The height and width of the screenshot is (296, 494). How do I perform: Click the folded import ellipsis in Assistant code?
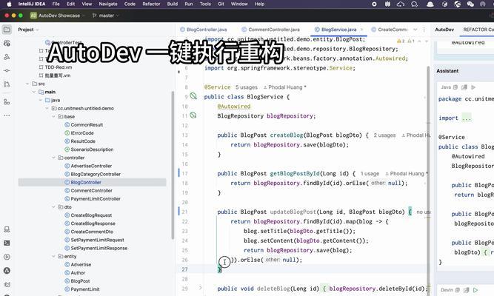click(x=467, y=118)
